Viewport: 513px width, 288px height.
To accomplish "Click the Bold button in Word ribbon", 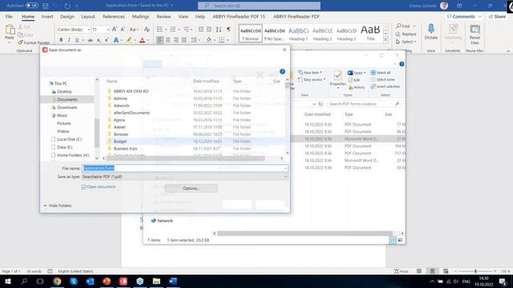I will [x=61, y=40].
